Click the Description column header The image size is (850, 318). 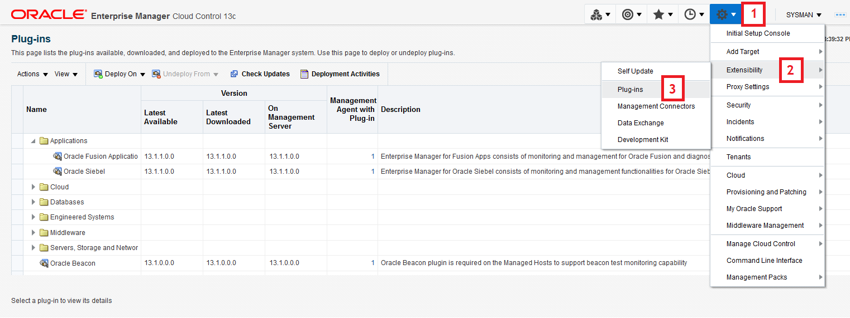pyautogui.click(x=400, y=110)
